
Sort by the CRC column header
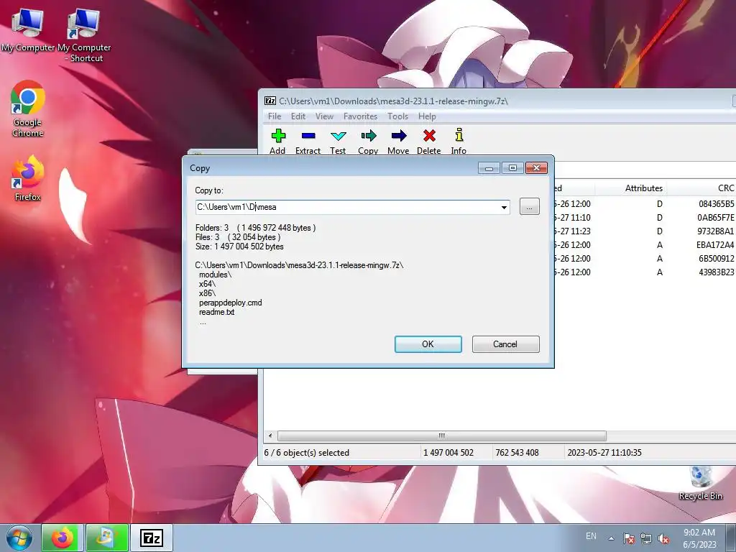pyautogui.click(x=701, y=188)
